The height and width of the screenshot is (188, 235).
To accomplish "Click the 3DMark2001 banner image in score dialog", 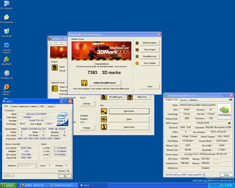I will [102, 51].
